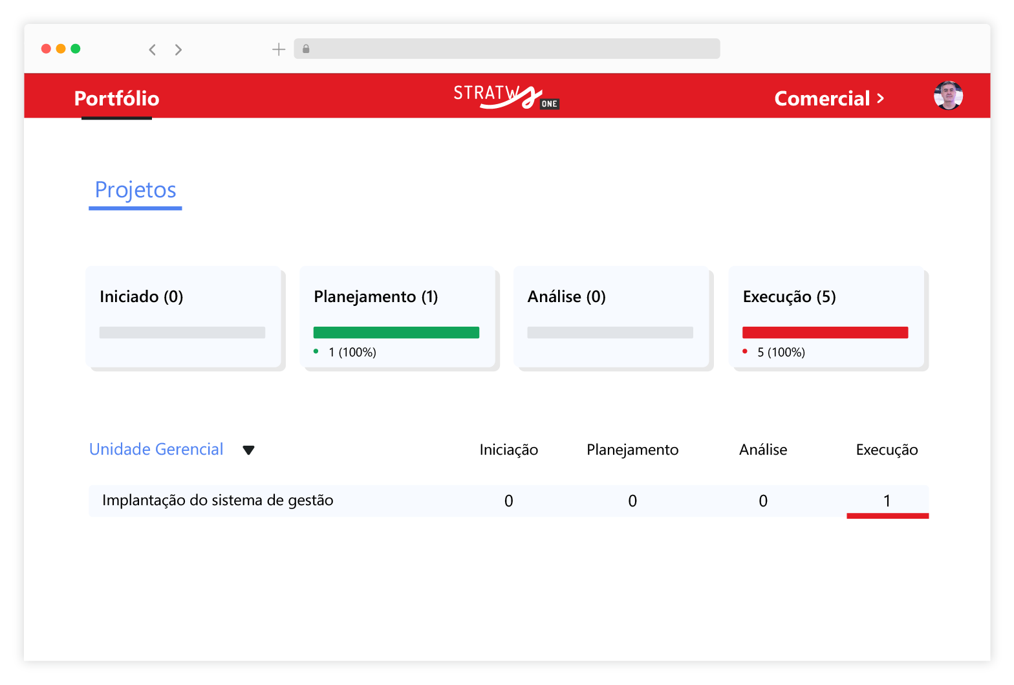The height and width of the screenshot is (685, 1014).
Task: Open a new tab with plus icon
Action: [x=279, y=49]
